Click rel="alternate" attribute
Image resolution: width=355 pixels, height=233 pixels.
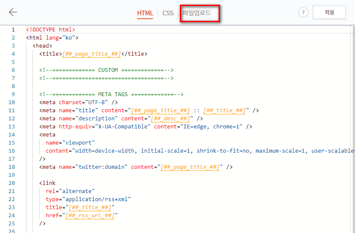(70, 191)
